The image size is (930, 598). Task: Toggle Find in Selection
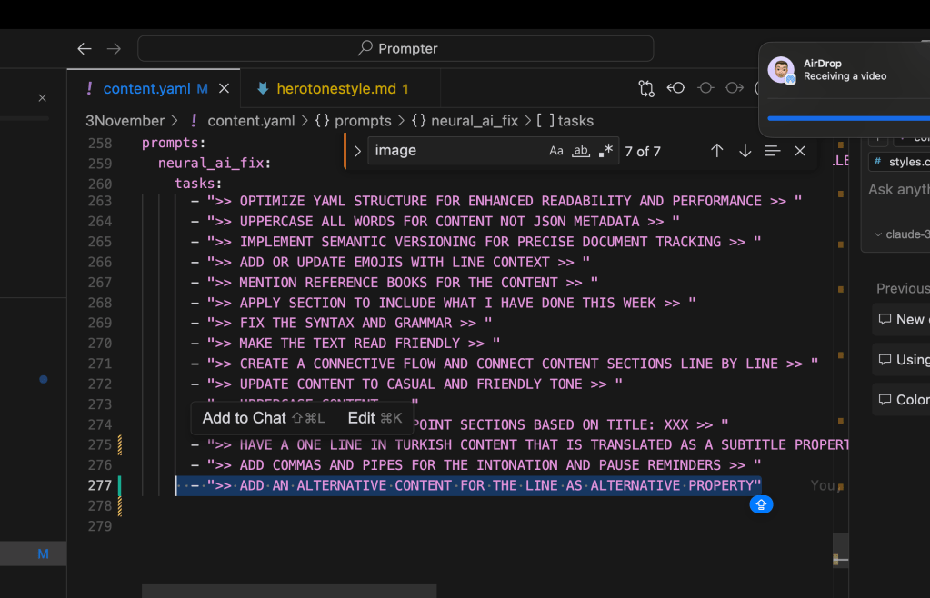tap(772, 151)
